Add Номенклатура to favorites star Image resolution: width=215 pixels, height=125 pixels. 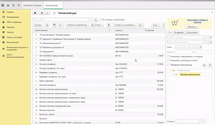[54, 13]
